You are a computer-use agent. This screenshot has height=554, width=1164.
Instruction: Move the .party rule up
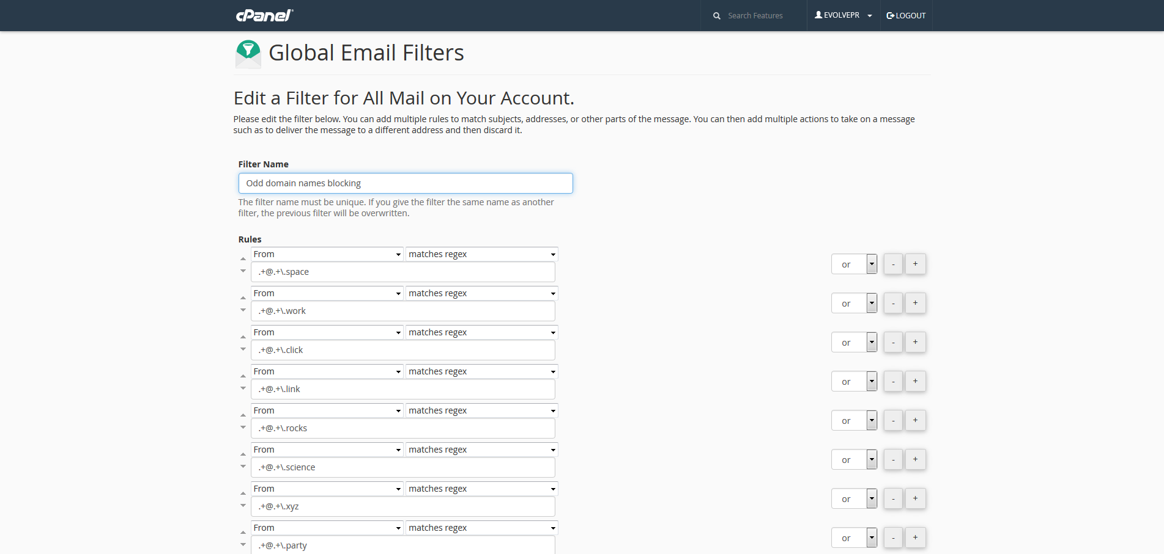243,533
